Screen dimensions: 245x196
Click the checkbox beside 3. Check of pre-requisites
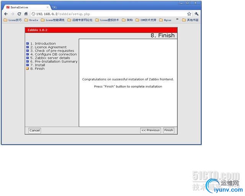(28, 51)
